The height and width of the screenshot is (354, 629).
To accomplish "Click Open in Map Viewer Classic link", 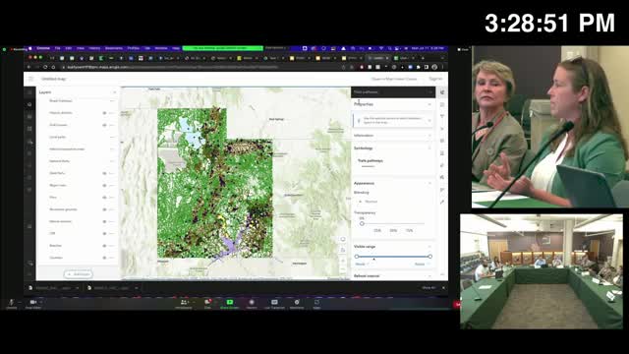I will [394, 79].
